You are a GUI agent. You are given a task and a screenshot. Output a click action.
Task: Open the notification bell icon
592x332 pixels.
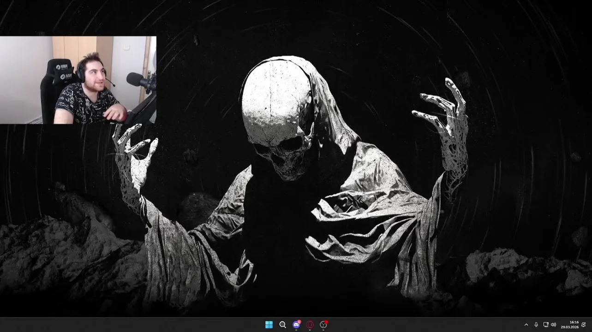pos(584,325)
